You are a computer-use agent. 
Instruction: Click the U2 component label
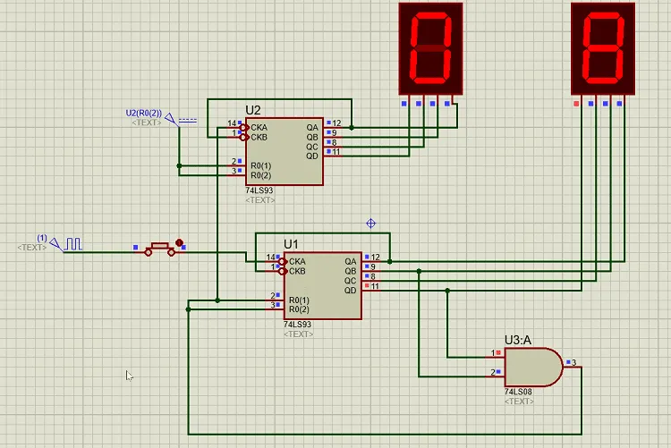click(253, 110)
